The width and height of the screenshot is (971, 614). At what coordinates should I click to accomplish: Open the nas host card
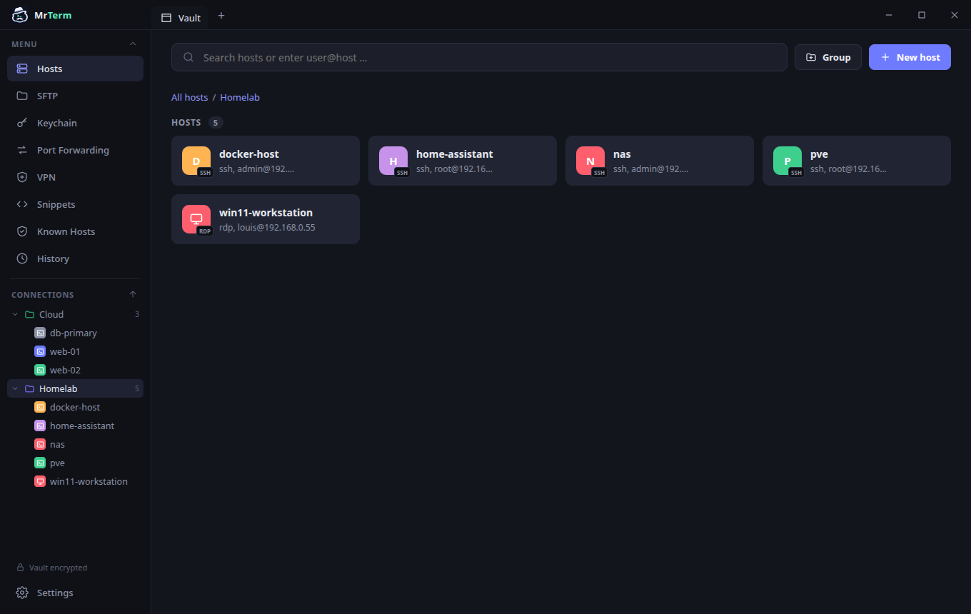660,161
